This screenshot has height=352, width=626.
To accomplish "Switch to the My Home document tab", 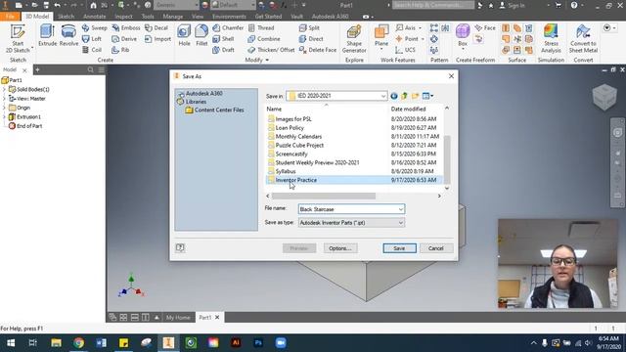I will 178,318.
